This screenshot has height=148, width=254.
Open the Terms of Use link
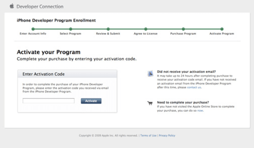(x=148, y=136)
